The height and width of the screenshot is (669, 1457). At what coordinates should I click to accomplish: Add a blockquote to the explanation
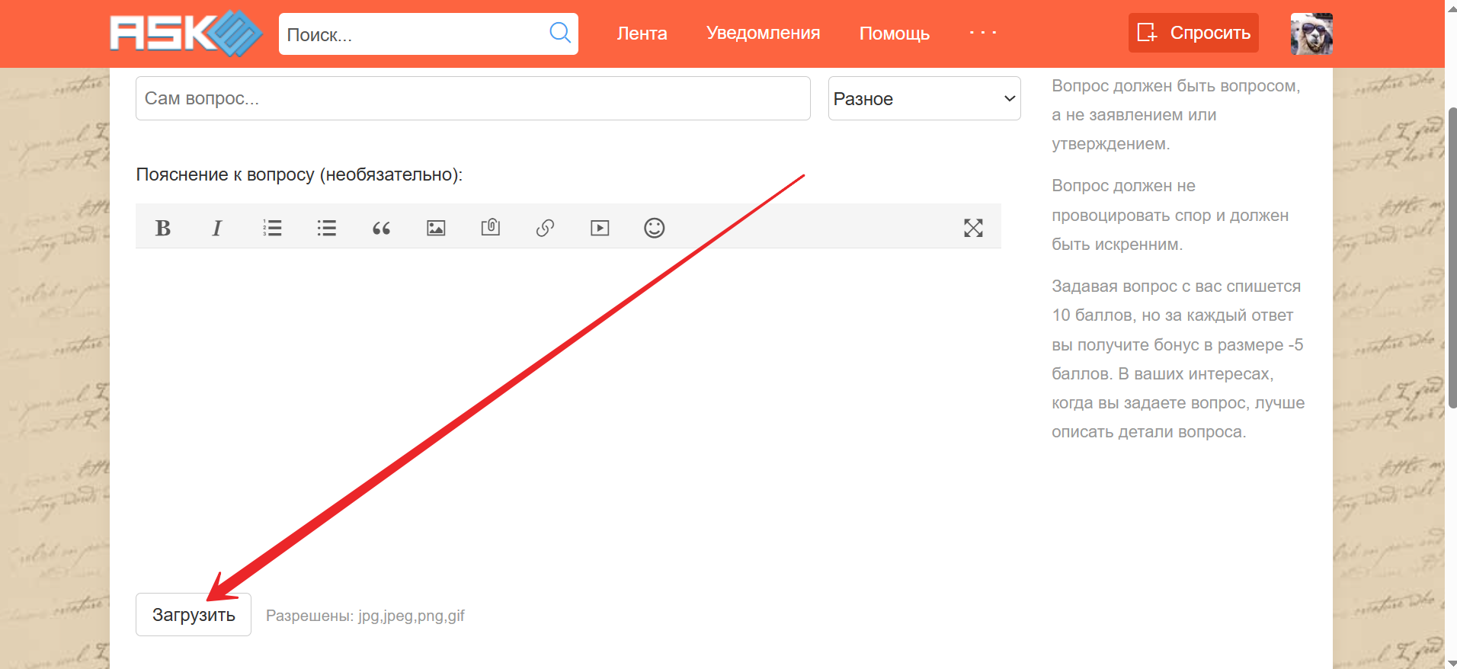[x=381, y=228]
